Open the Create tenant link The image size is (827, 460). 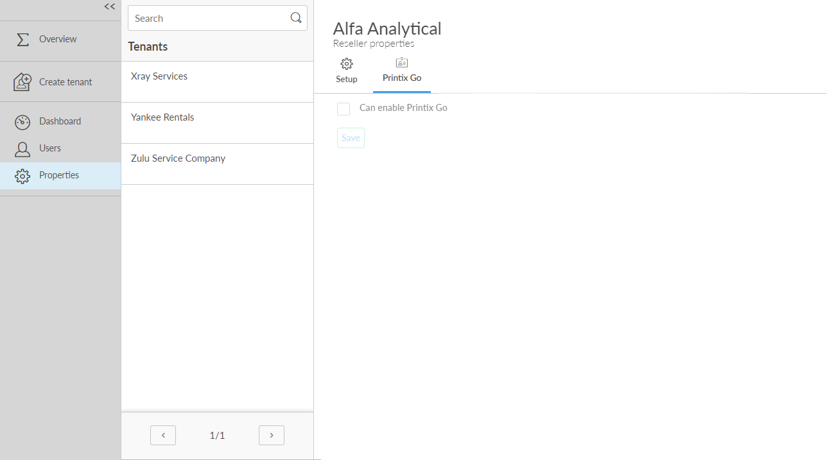pyautogui.click(x=65, y=82)
